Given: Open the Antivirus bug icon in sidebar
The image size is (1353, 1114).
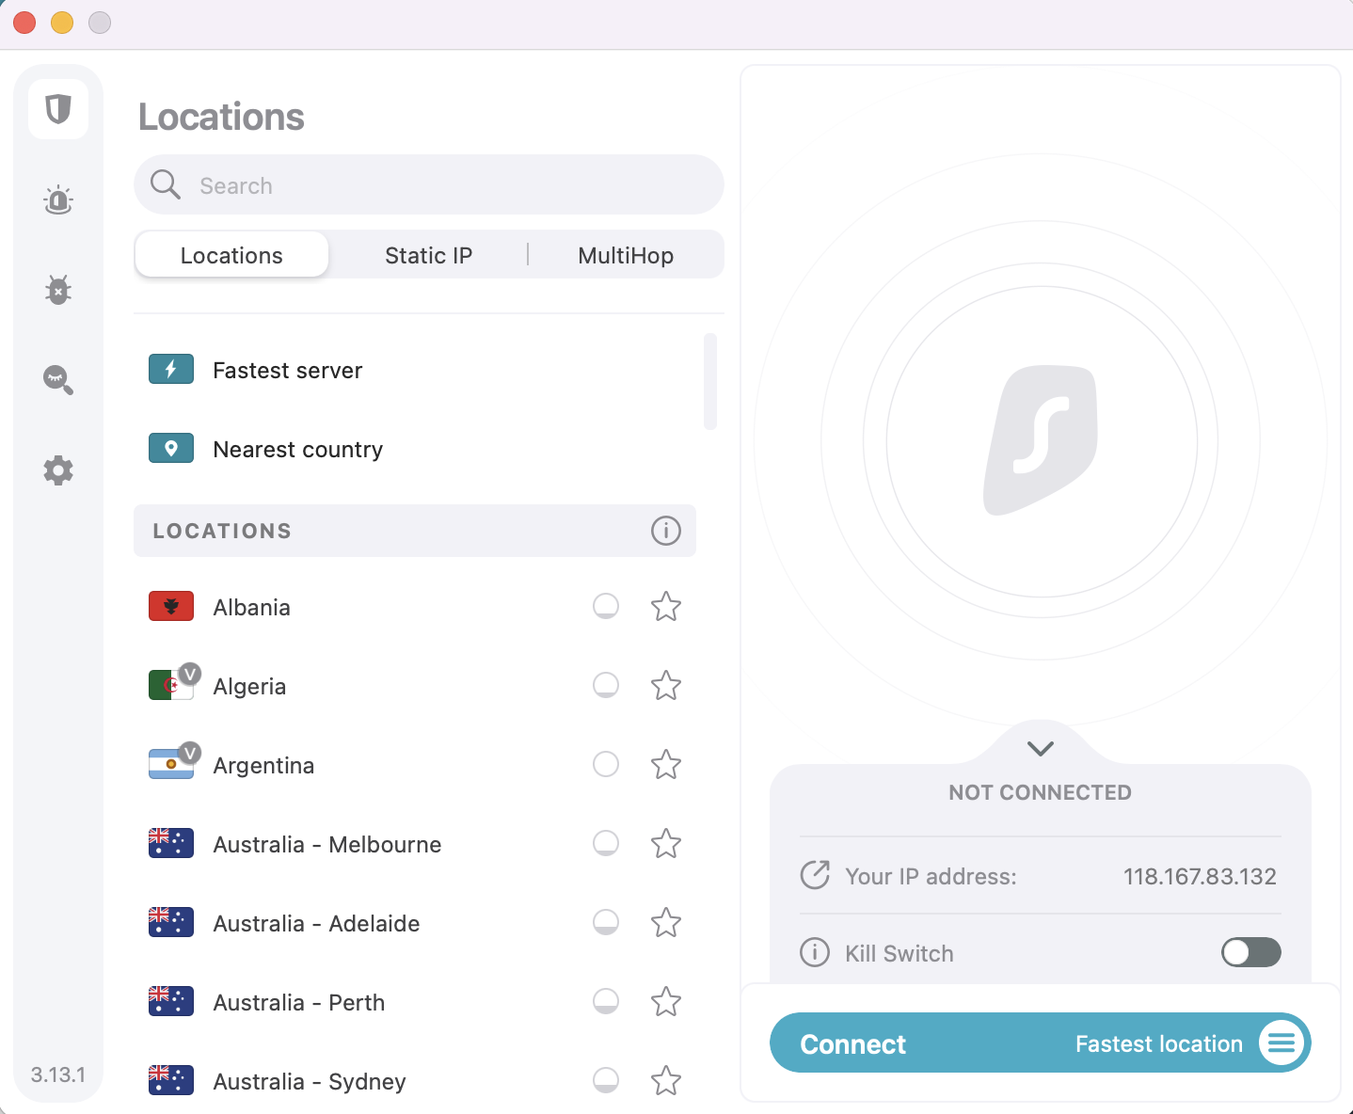Looking at the screenshot, I should pyautogui.click(x=58, y=290).
